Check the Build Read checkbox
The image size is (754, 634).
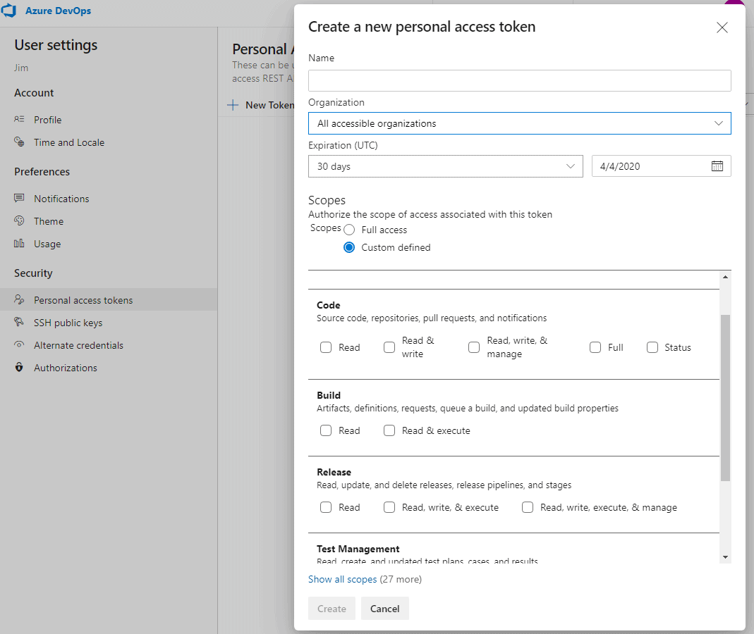coord(326,430)
